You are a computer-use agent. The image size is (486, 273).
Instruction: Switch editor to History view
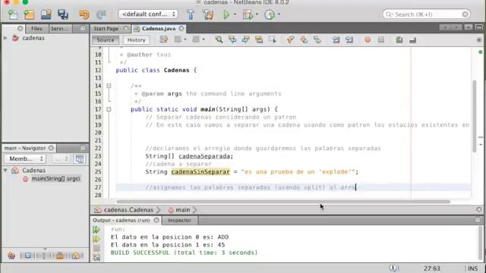pyautogui.click(x=136, y=40)
